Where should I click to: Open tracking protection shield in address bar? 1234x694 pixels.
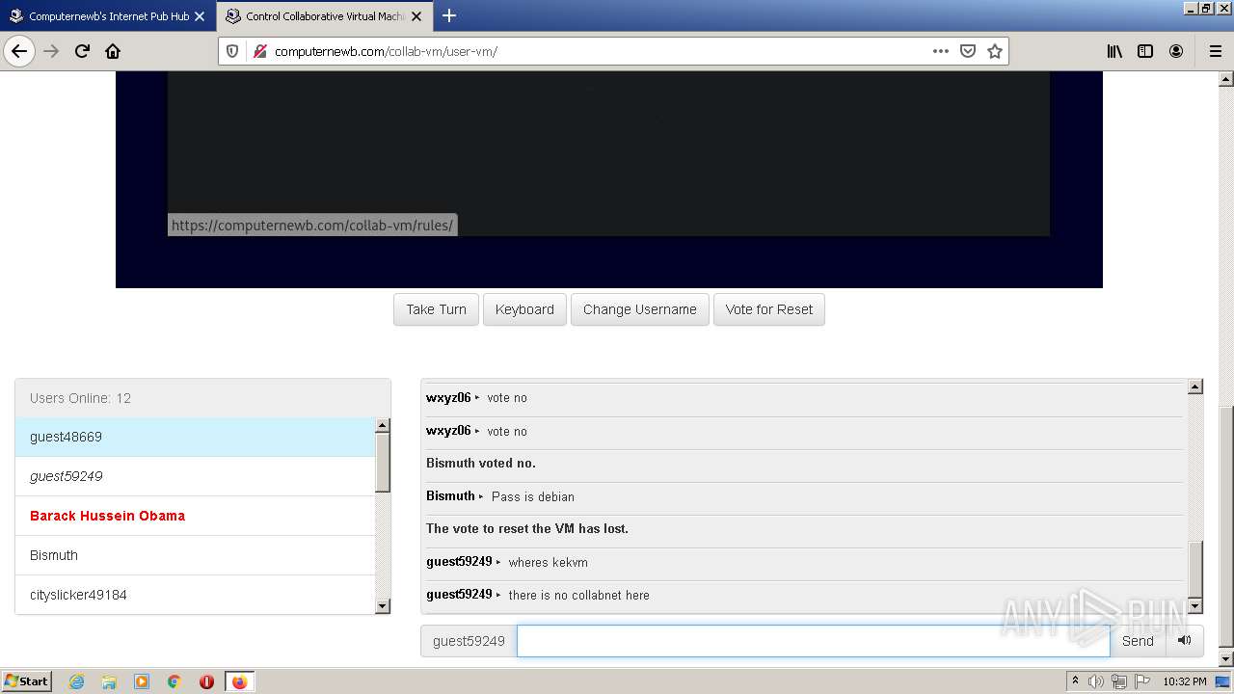click(232, 51)
